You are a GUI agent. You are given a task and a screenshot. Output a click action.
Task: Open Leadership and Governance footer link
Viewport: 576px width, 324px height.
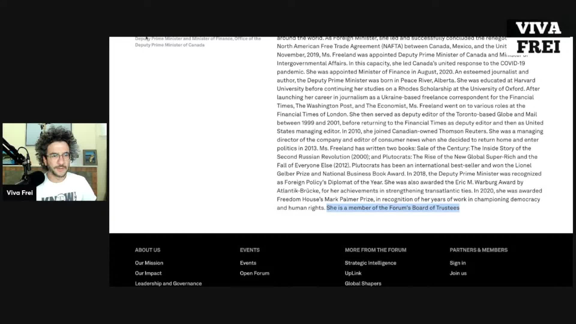coord(168,283)
